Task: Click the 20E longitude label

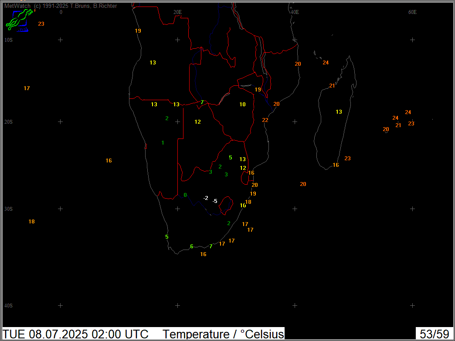Action: coord(177,12)
